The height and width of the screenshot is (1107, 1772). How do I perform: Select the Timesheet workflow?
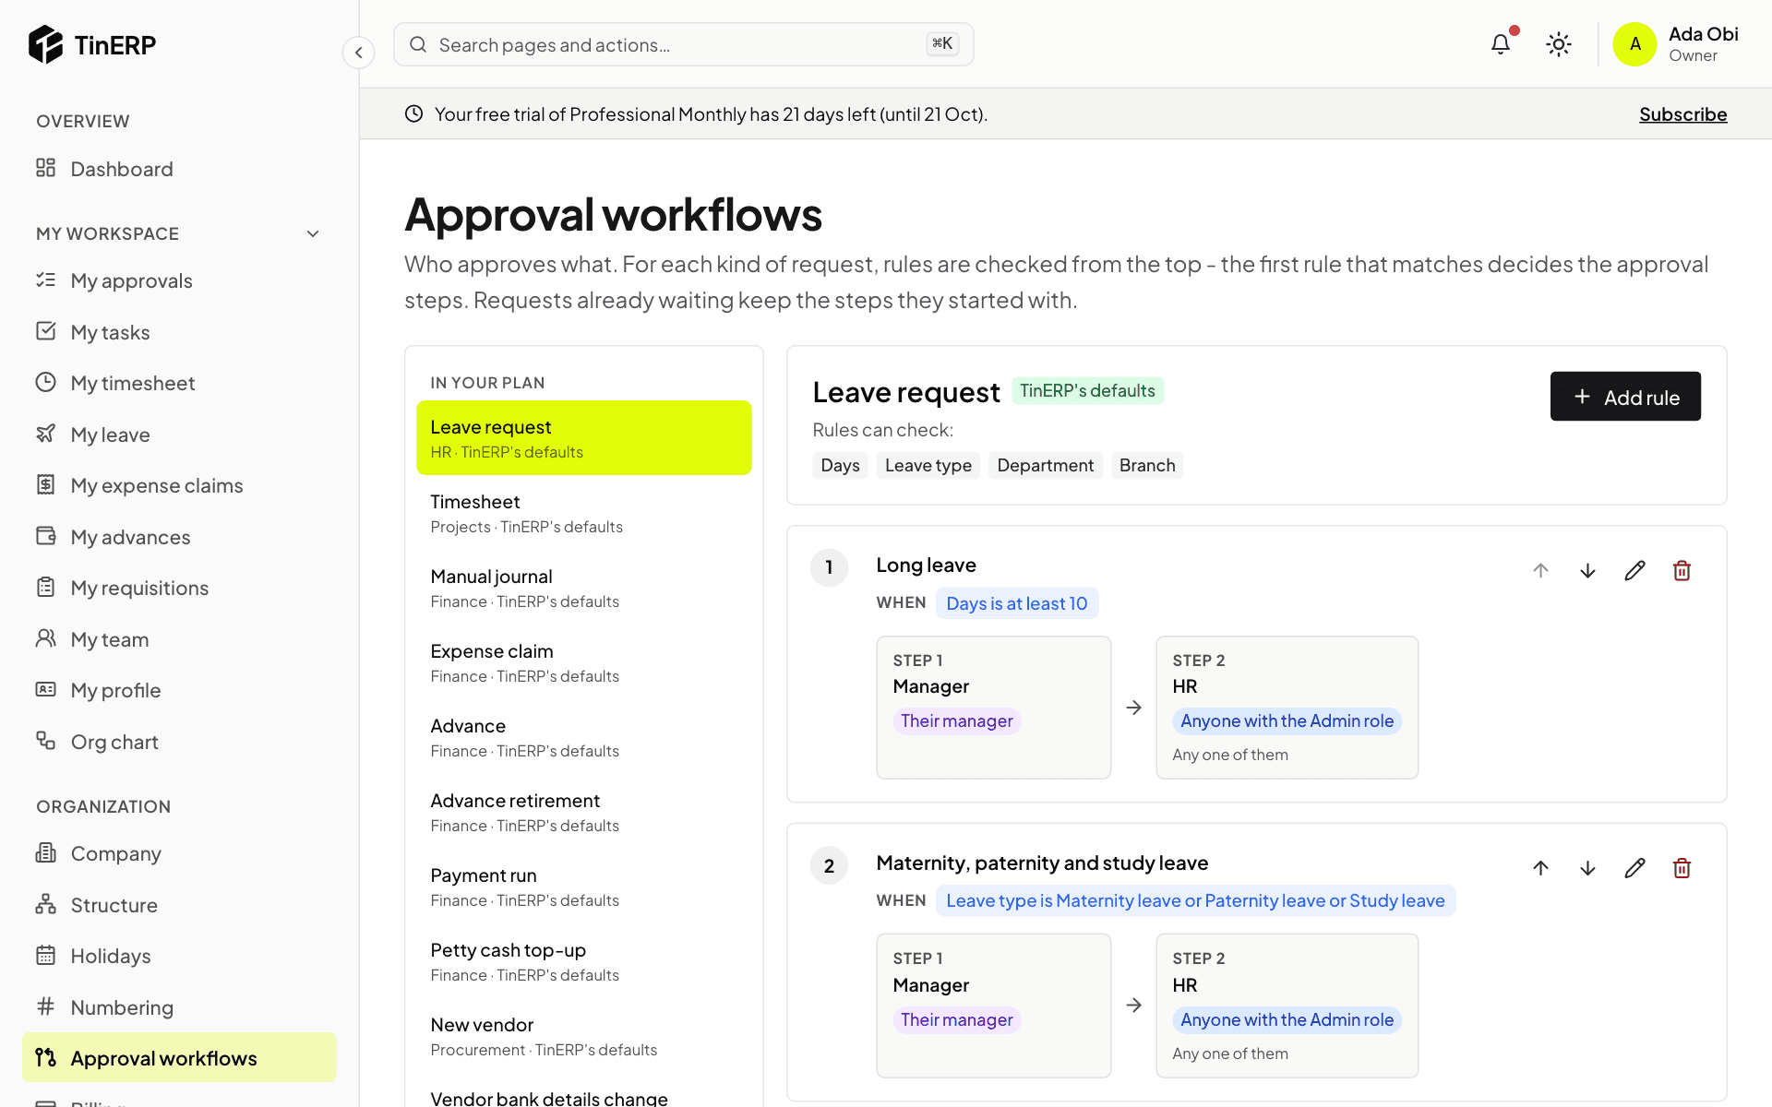click(583, 513)
